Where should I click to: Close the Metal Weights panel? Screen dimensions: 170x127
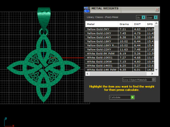(x=157, y=10)
